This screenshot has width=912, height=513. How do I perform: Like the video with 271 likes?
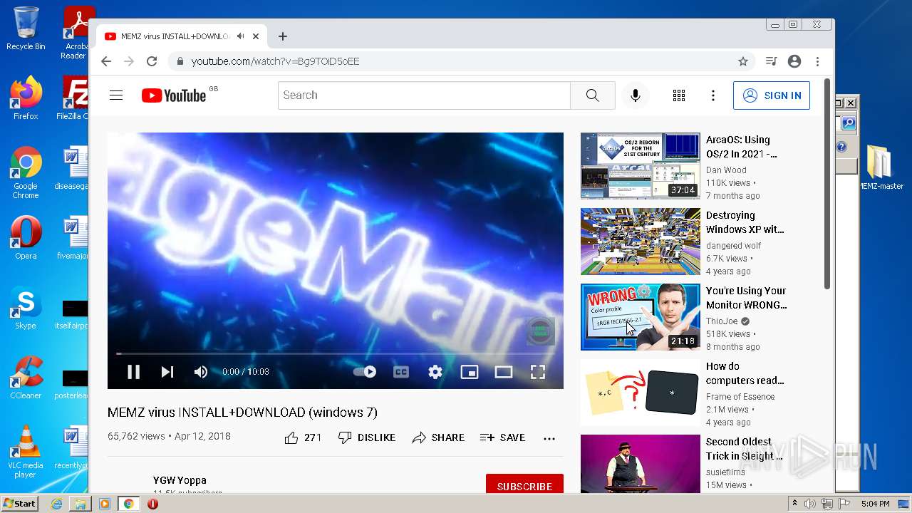coord(303,437)
